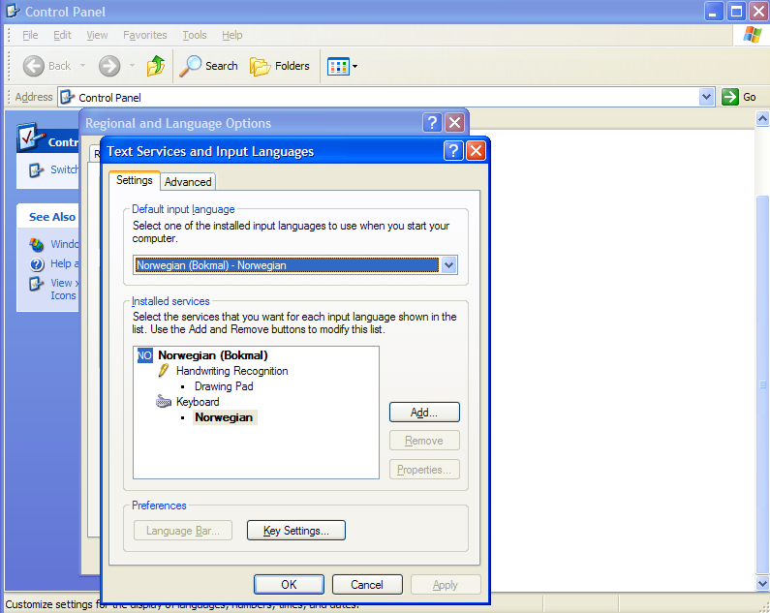
Task: Close the Text Services and Input Languages dialog
Action: tap(476, 151)
